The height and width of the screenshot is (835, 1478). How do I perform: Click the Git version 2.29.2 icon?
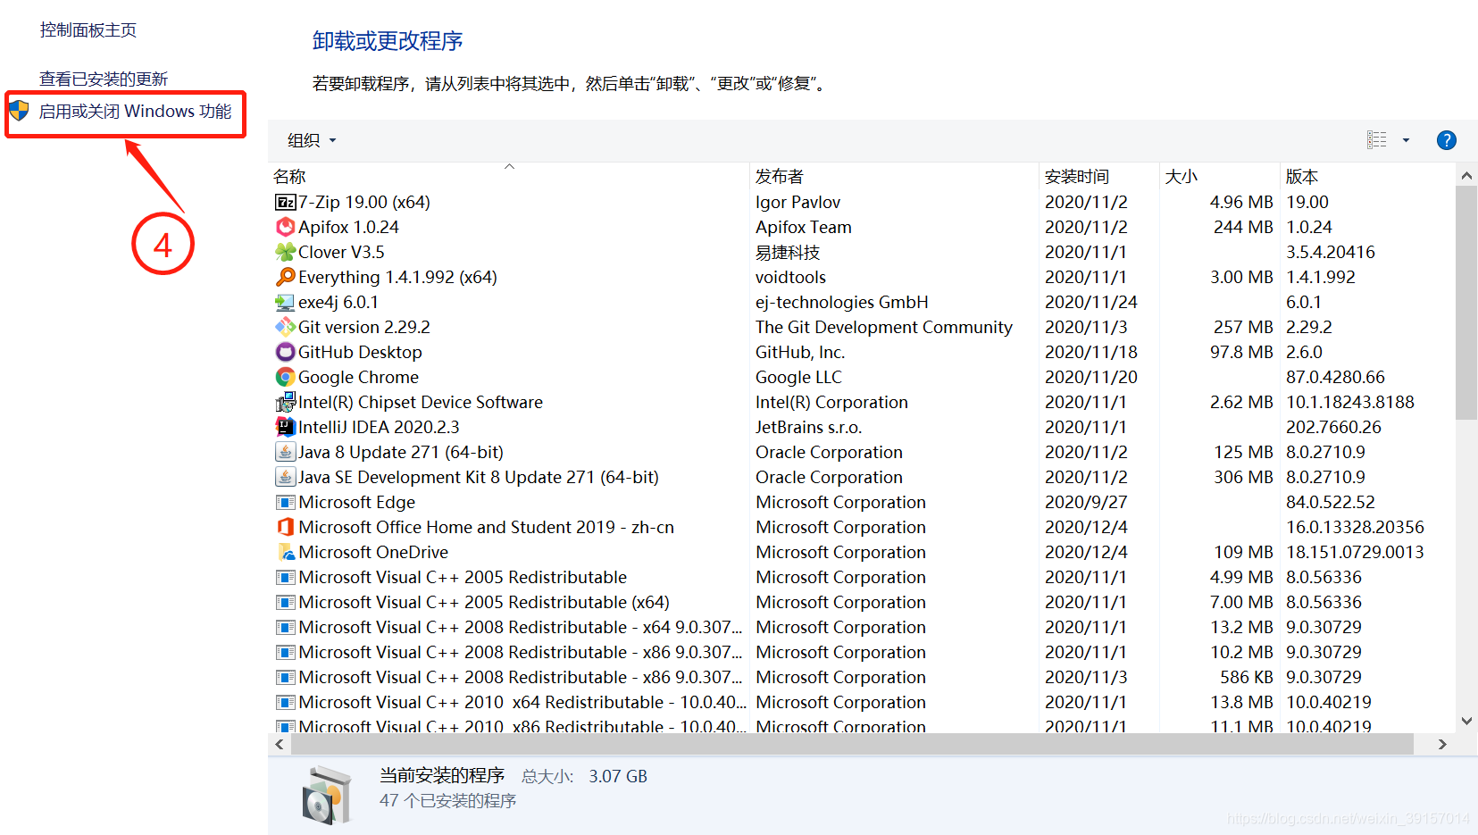(285, 327)
